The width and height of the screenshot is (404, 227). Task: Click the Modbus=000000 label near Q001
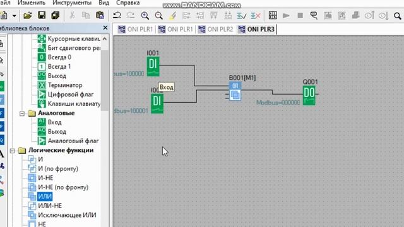tap(278, 103)
